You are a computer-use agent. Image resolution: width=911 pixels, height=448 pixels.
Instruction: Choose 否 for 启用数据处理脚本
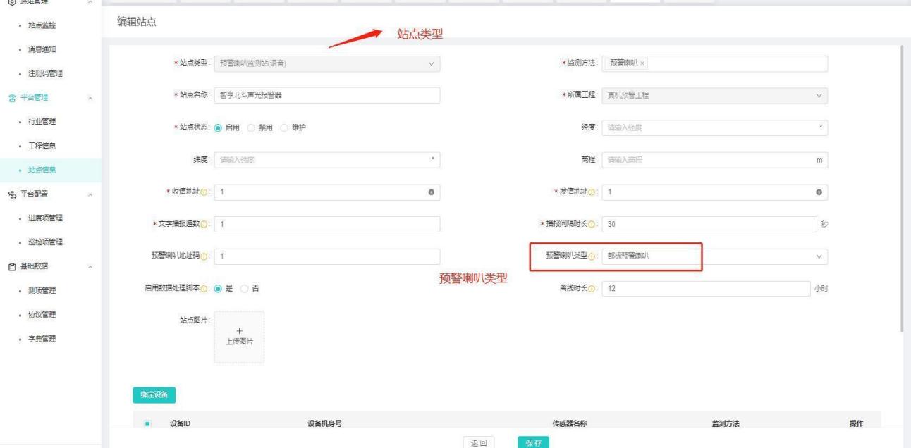pyautogui.click(x=245, y=289)
